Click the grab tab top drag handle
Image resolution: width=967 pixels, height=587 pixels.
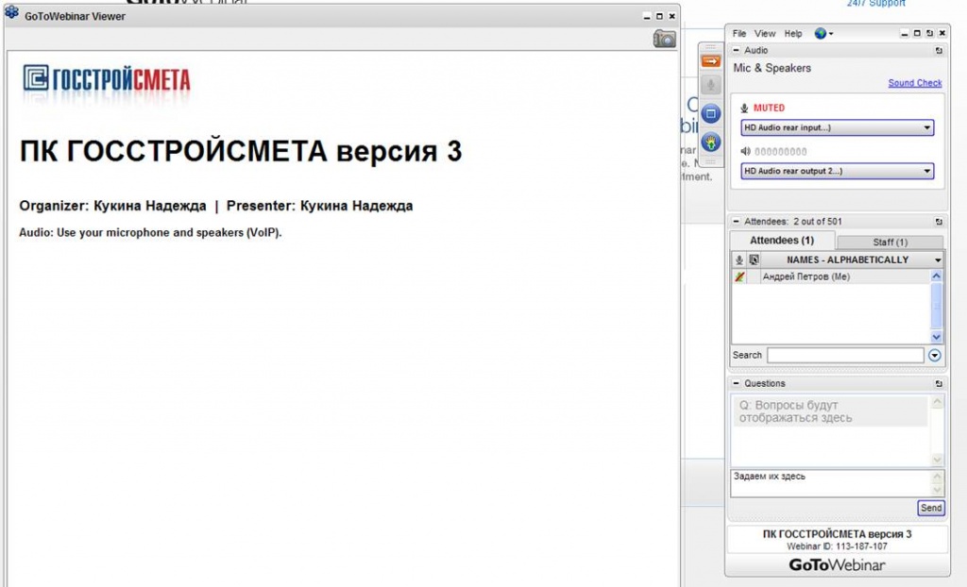click(710, 47)
